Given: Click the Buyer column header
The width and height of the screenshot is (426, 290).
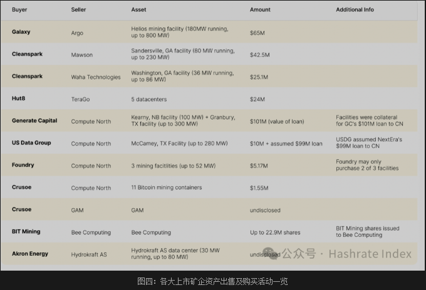Looking at the screenshot, I should 19,10.
